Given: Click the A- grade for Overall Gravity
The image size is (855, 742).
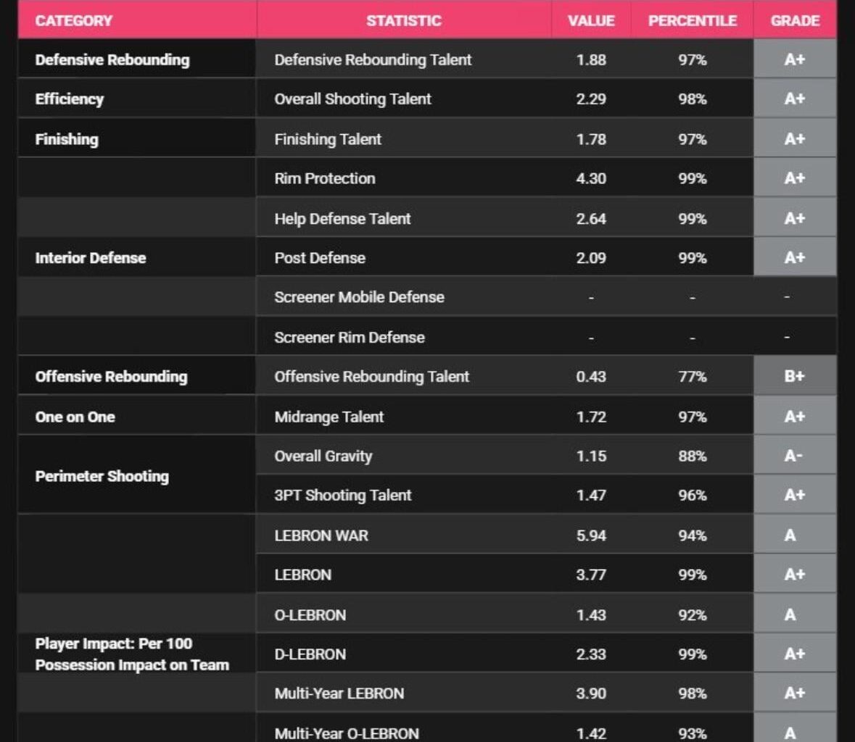Looking at the screenshot, I should (794, 457).
